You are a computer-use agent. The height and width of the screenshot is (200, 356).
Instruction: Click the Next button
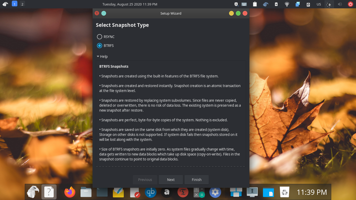(x=171, y=180)
